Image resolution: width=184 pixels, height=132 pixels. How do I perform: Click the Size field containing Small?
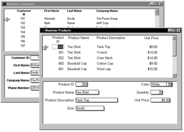(90, 108)
